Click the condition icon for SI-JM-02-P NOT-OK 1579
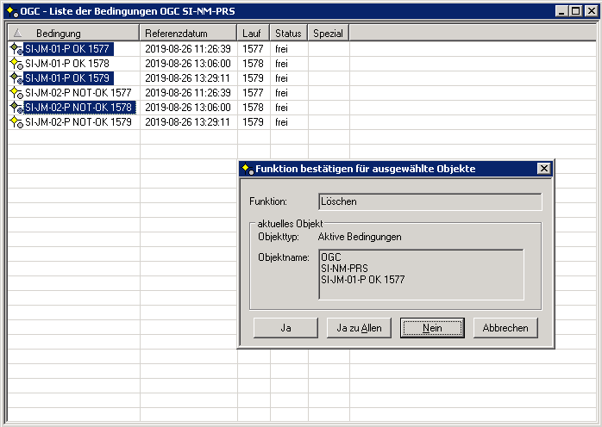The width and height of the screenshot is (602, 427). coord(16,122)
